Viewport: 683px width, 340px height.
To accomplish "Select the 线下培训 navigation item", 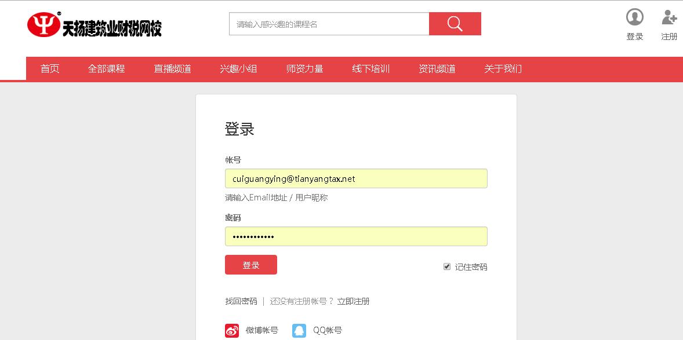I will tap(370, 69).
